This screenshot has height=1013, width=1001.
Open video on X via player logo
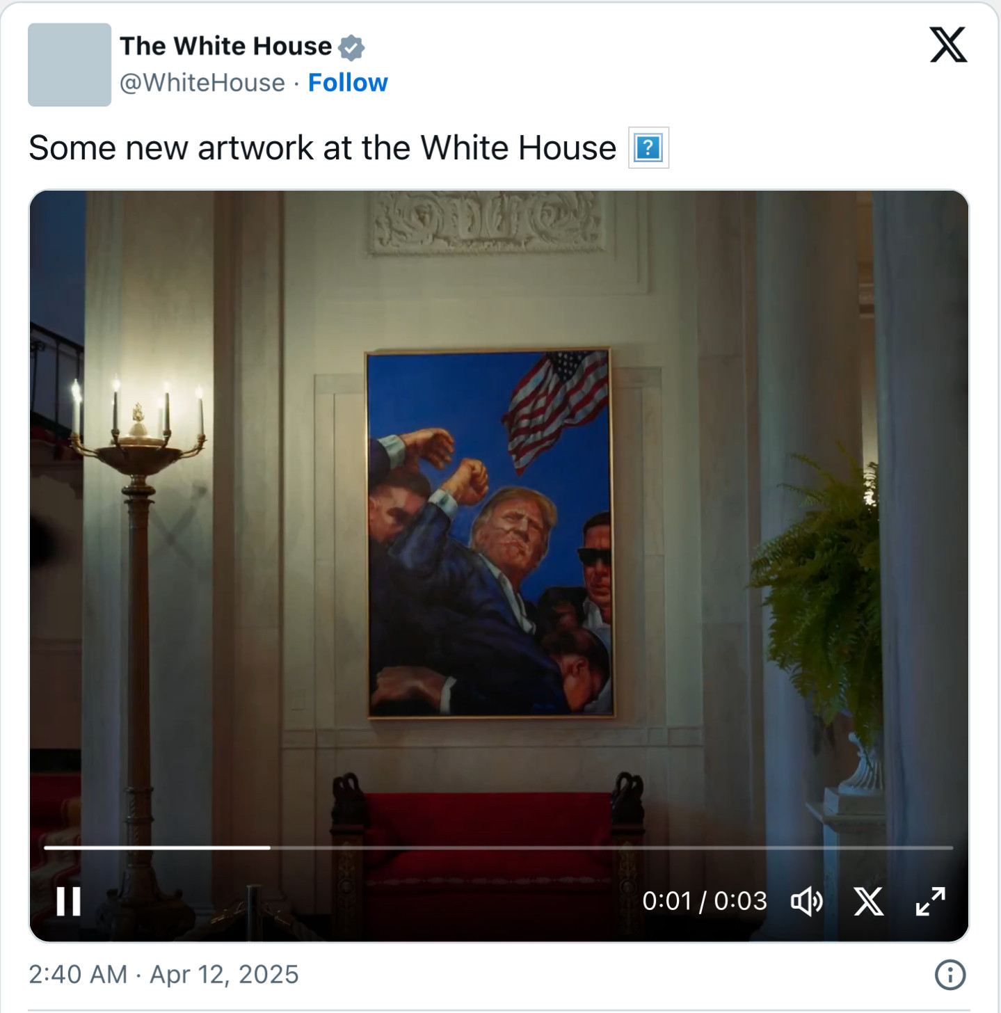(x=869, y=902)
